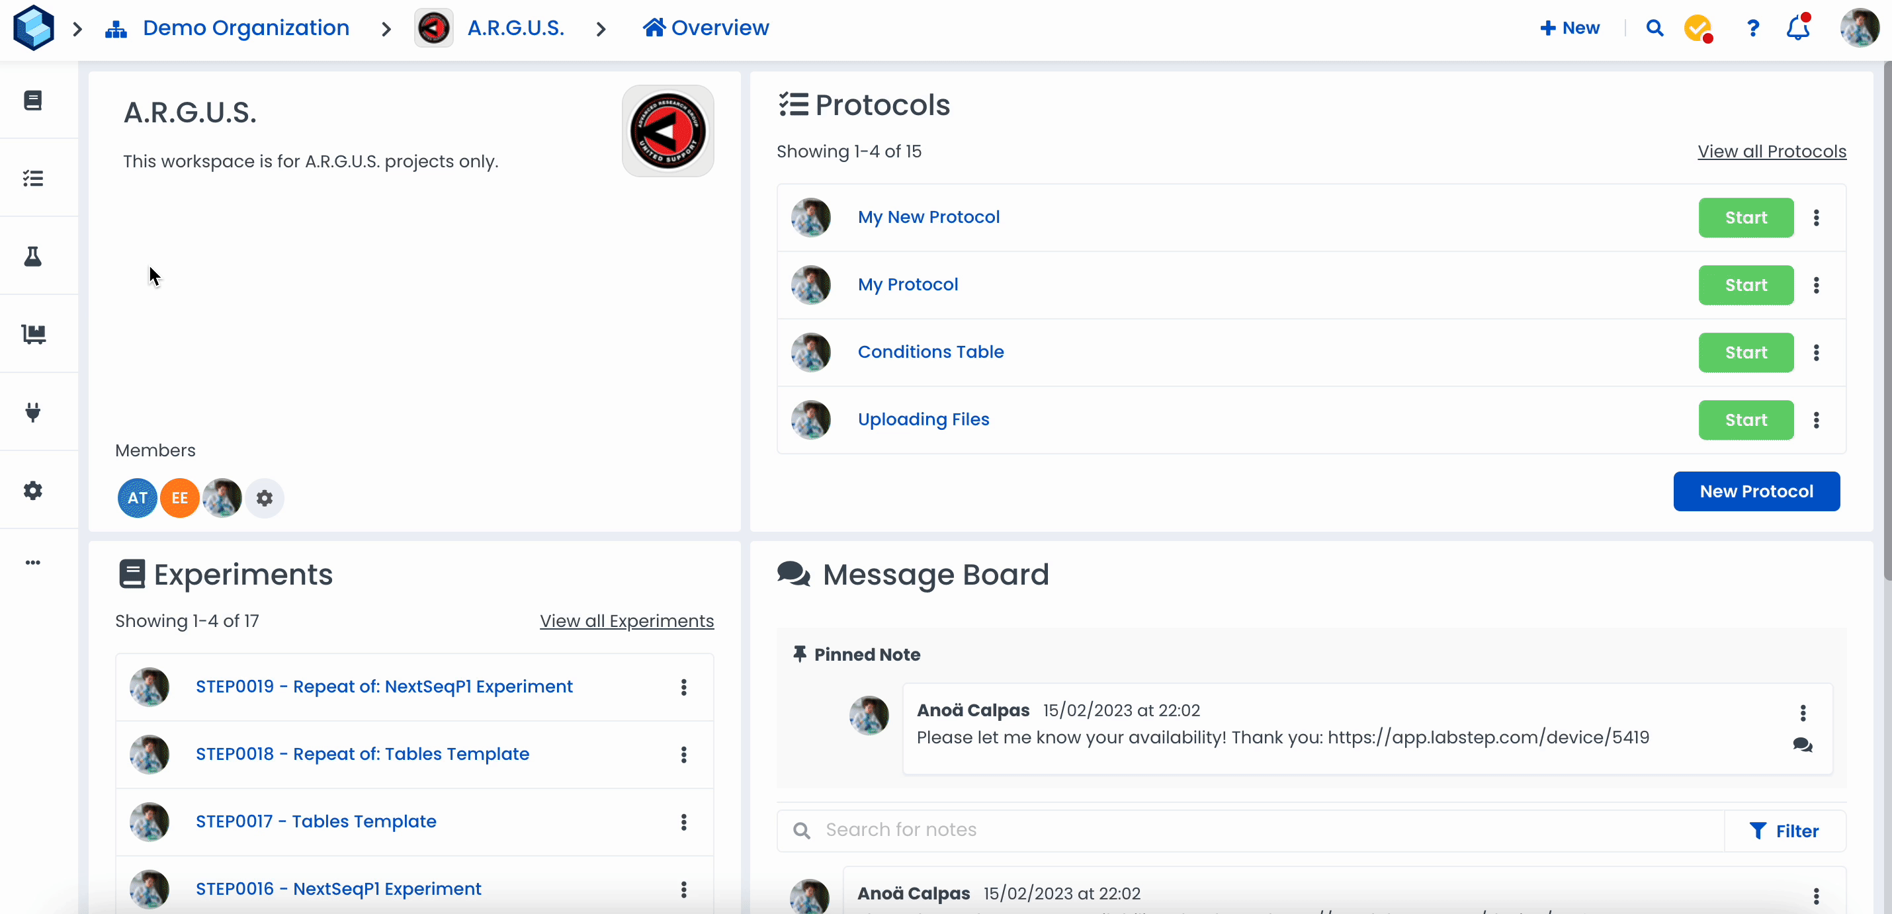Open the flask Inventory sidebar icon
Screen dimensions: 1892x914
click(33, 256)
